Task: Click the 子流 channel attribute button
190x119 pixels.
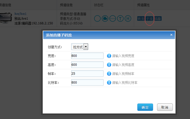Action: 149,19
